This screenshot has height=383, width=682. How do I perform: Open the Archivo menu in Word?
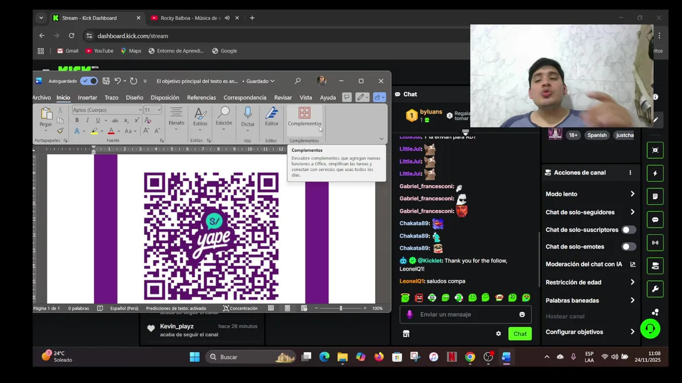point(42,97)
